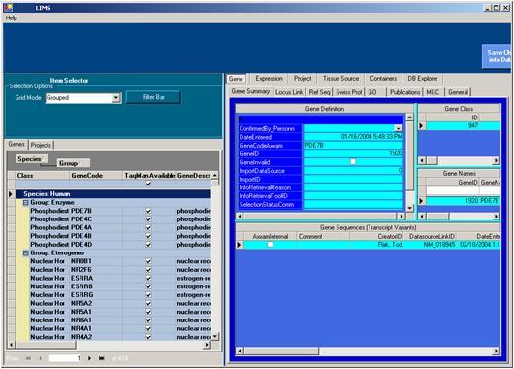The image size is (514, 369).
Task: Click gene list scroll down arrow
Action: tap(215, 337)
